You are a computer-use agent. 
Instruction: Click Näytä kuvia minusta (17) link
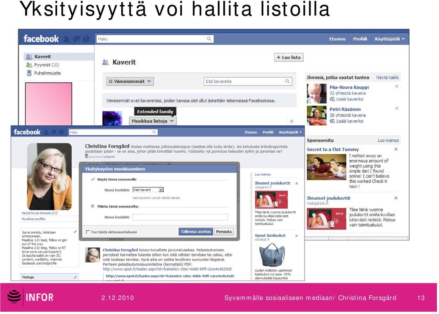[x=39, y=213]
